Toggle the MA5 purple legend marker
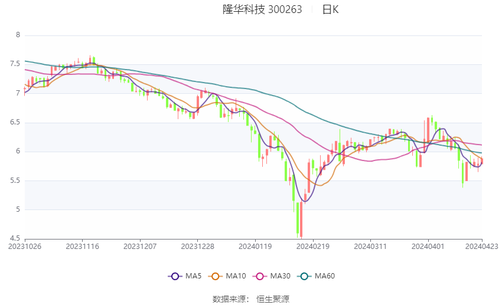 [x=174, y=276]
